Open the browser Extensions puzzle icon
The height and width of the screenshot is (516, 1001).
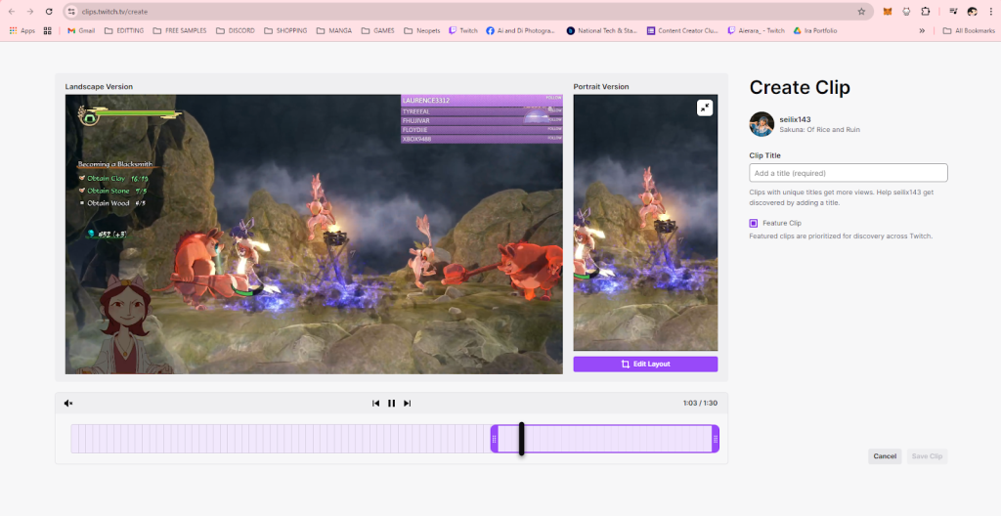coord(925,12)
